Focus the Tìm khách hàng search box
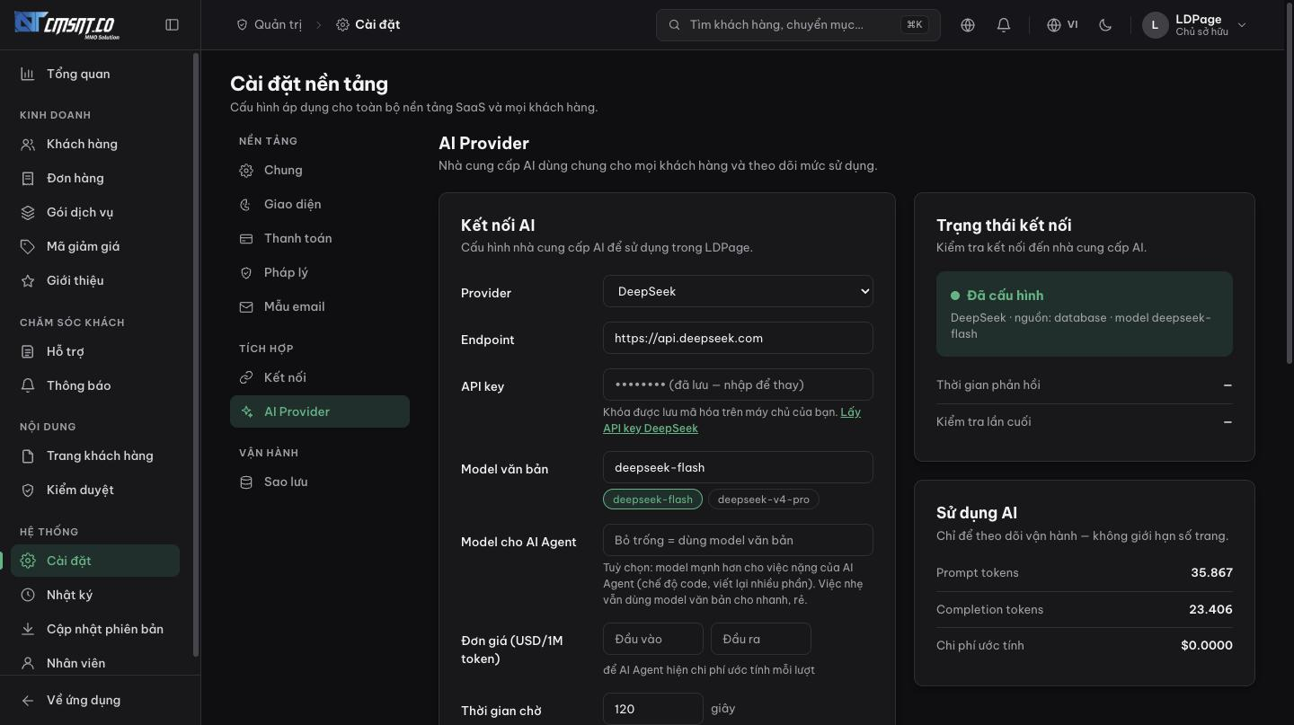 799,25
